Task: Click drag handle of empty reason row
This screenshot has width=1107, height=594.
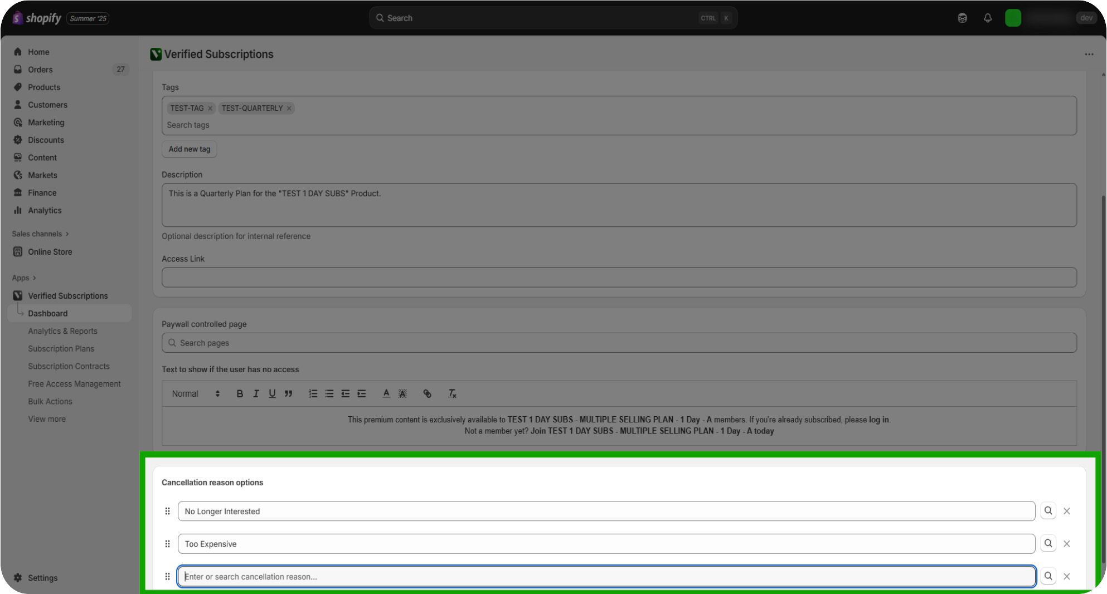Action: (x=167, y=576)
